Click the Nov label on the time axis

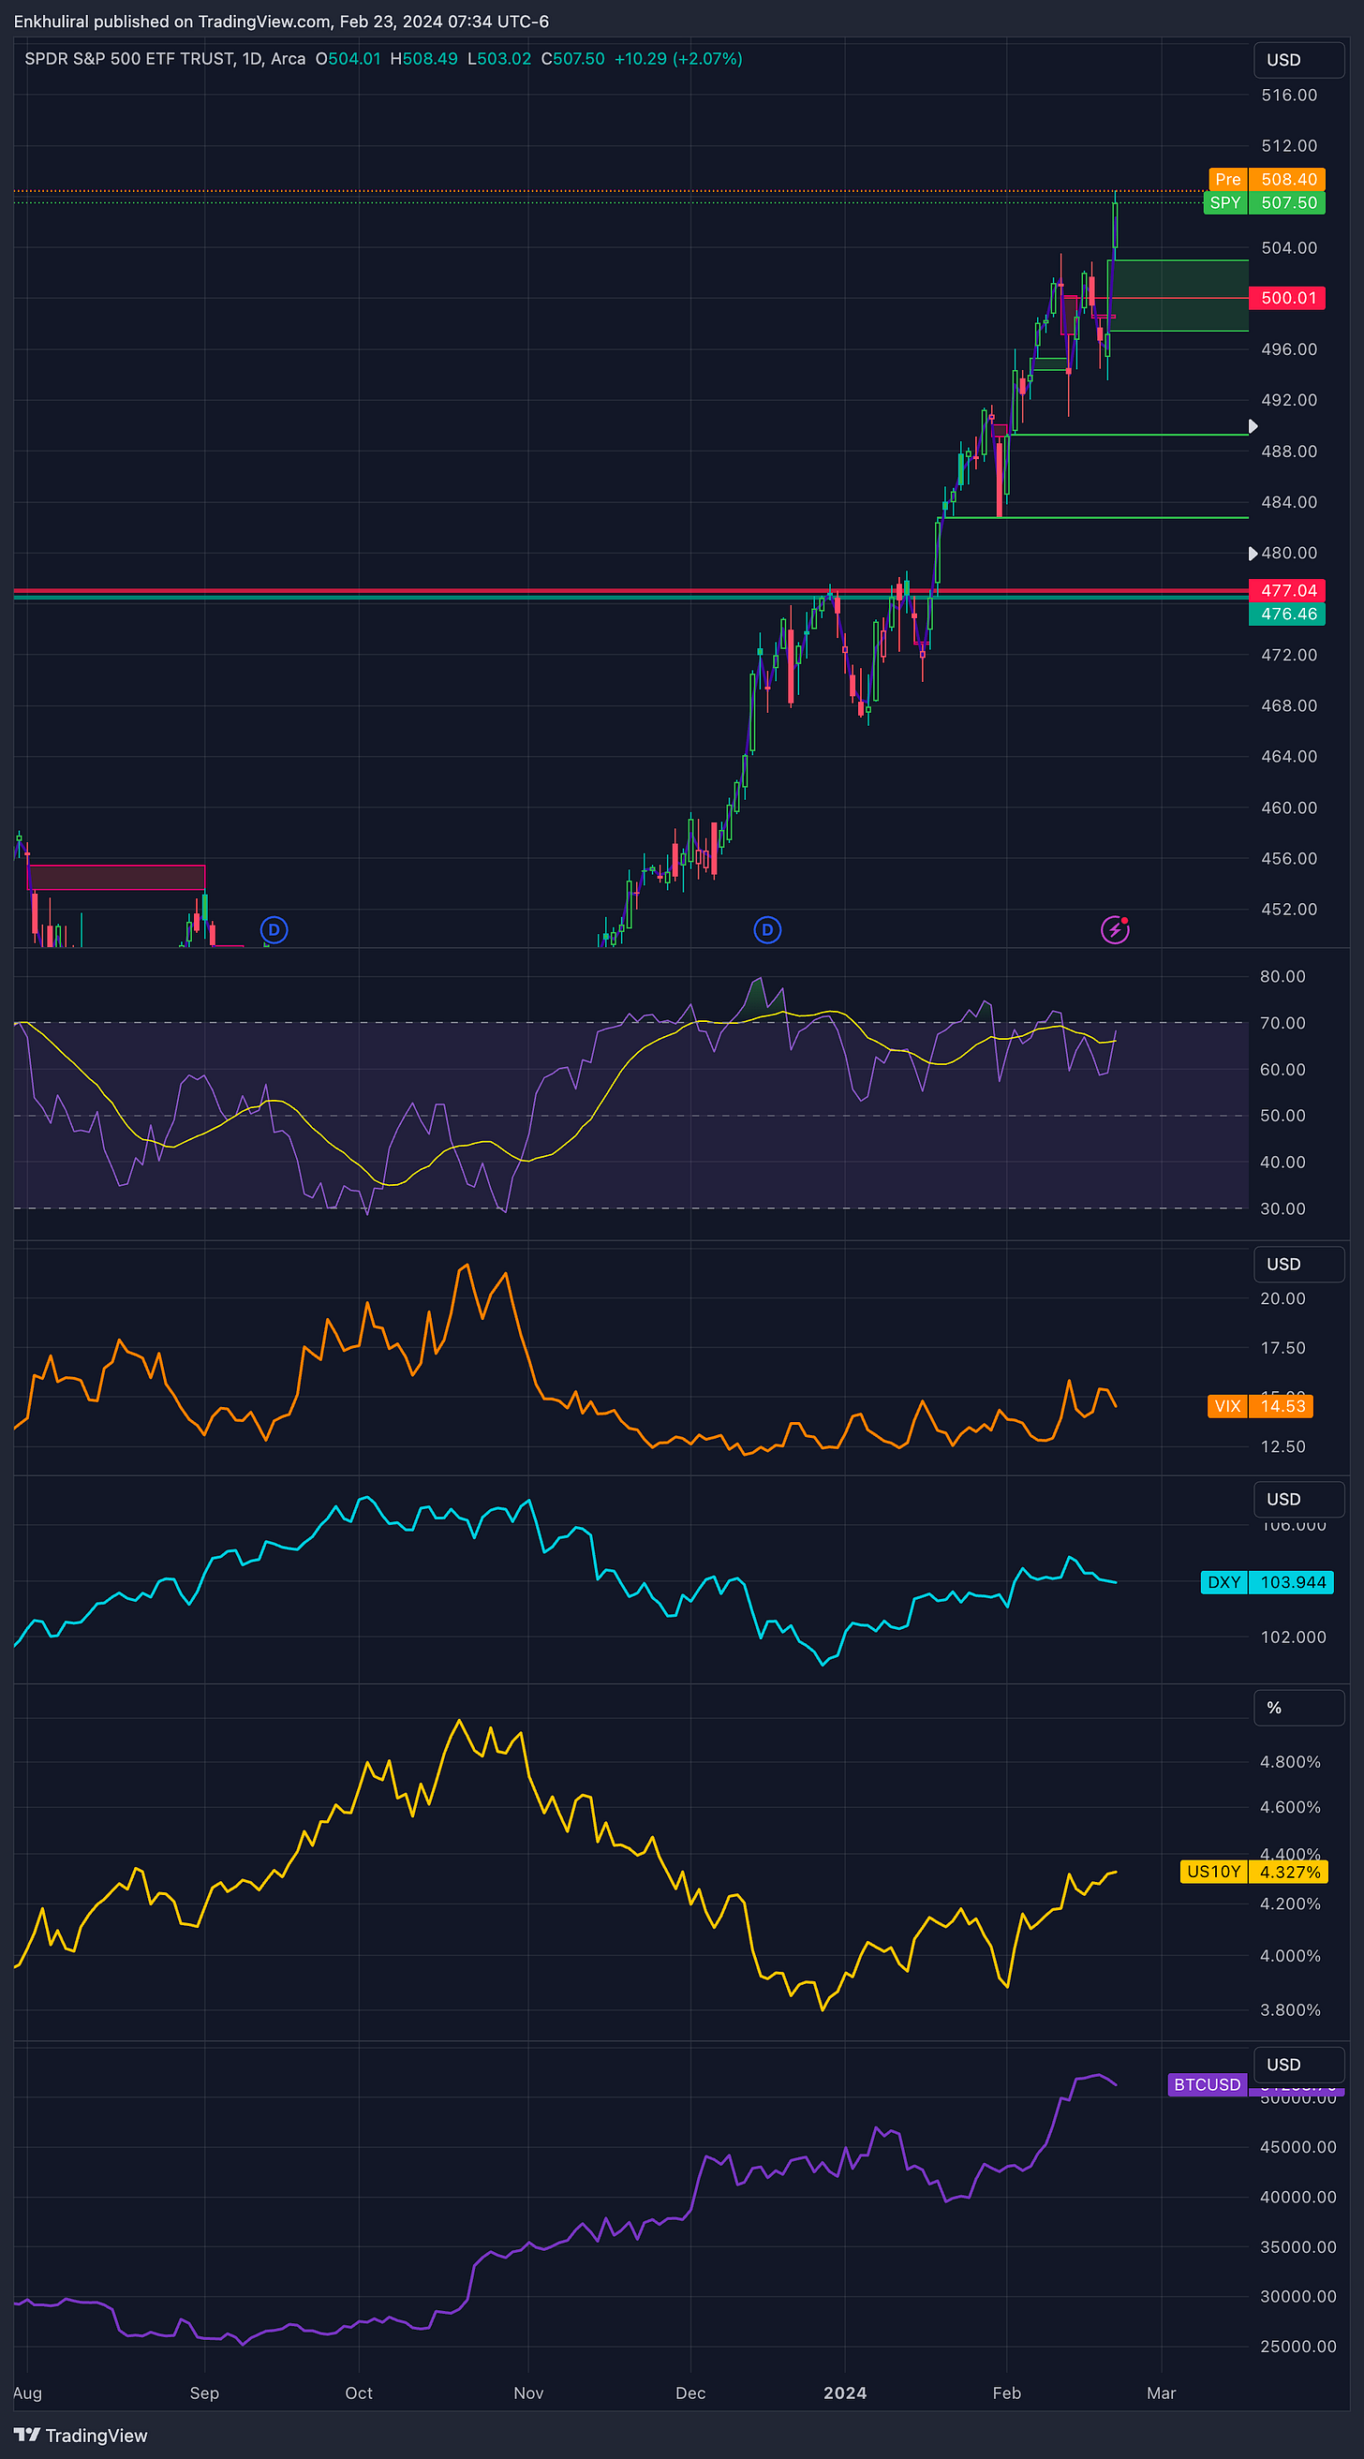point(528,2393)
